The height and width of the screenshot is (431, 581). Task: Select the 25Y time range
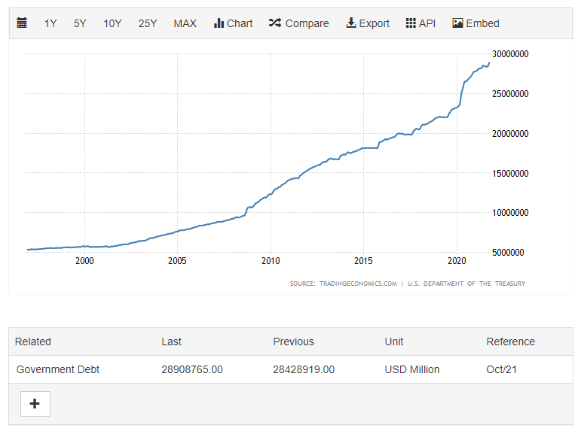point(148,23)
